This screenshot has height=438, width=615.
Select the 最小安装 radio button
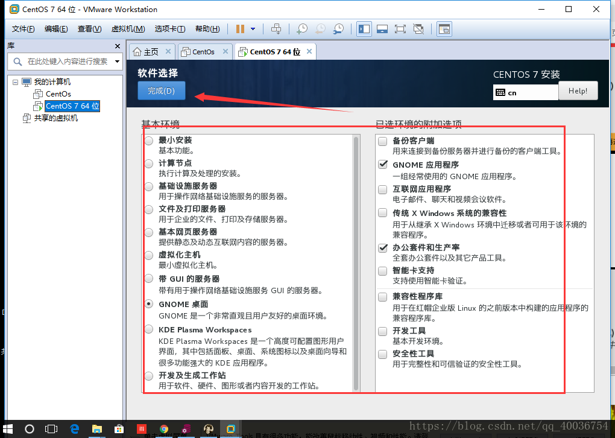point(149,141)
